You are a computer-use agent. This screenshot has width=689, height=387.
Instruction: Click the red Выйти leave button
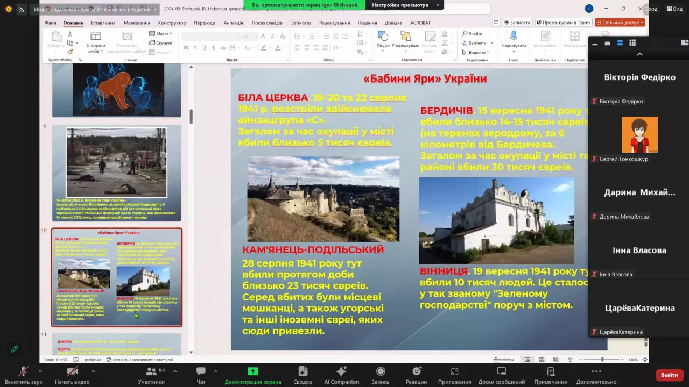tap(670, 375)
